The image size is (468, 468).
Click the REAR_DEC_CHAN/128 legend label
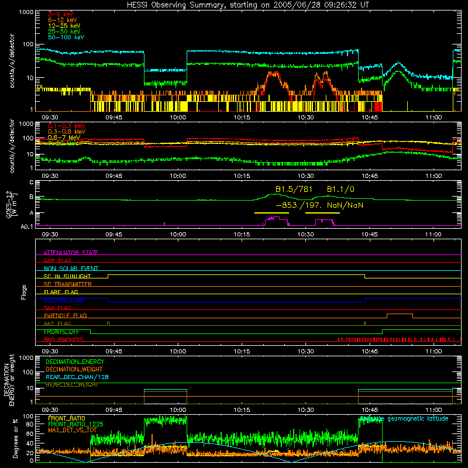(x=77, y=377)
